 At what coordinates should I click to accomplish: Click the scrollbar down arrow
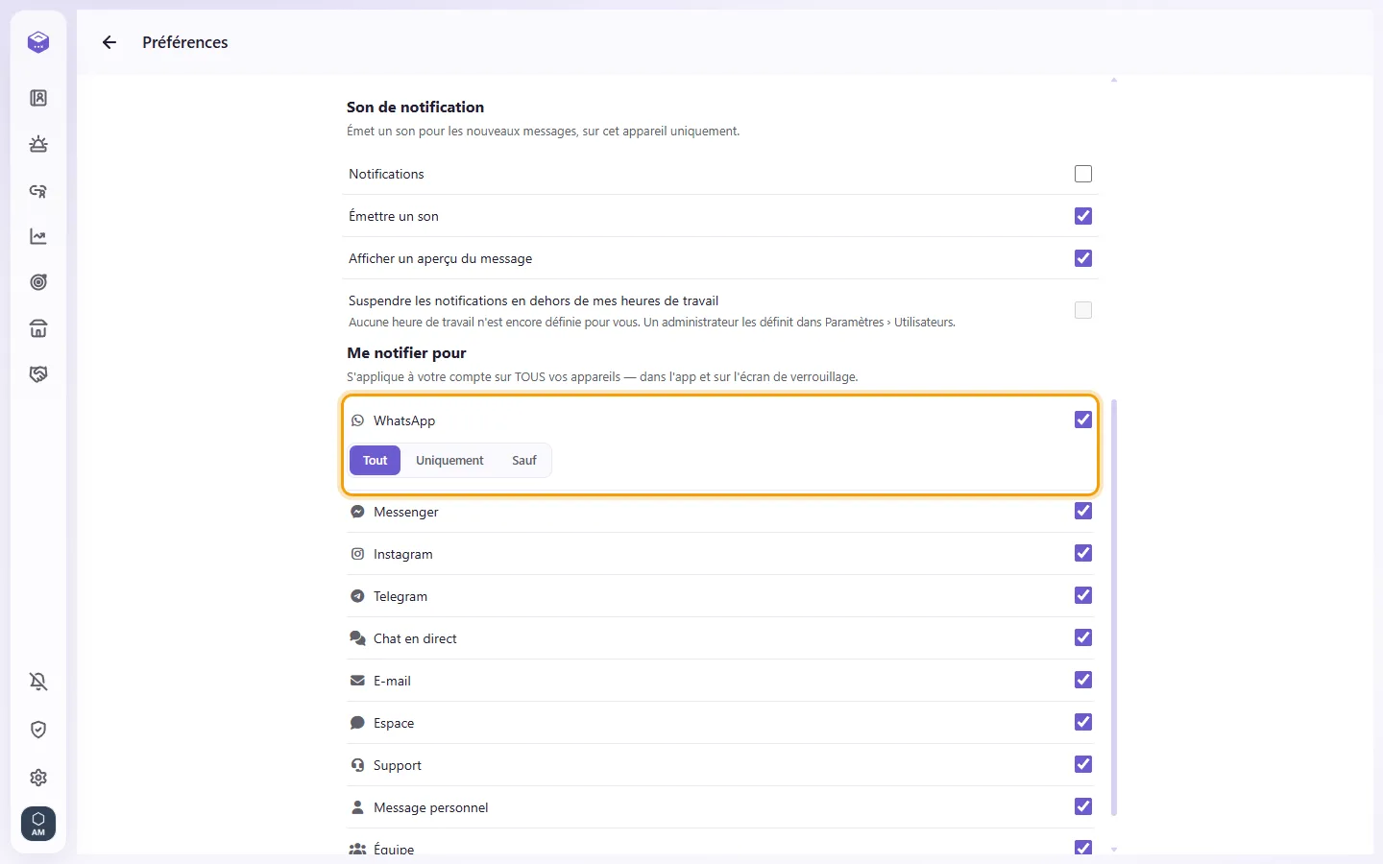[1114, 849]
